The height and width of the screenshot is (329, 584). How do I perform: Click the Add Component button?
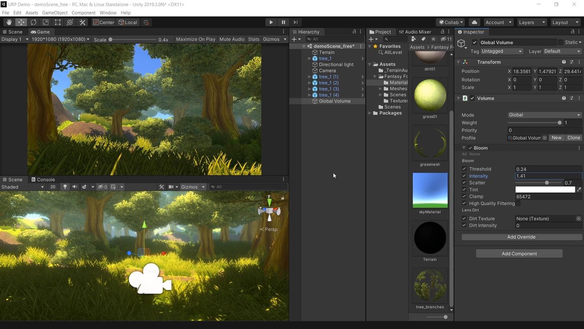519,254
